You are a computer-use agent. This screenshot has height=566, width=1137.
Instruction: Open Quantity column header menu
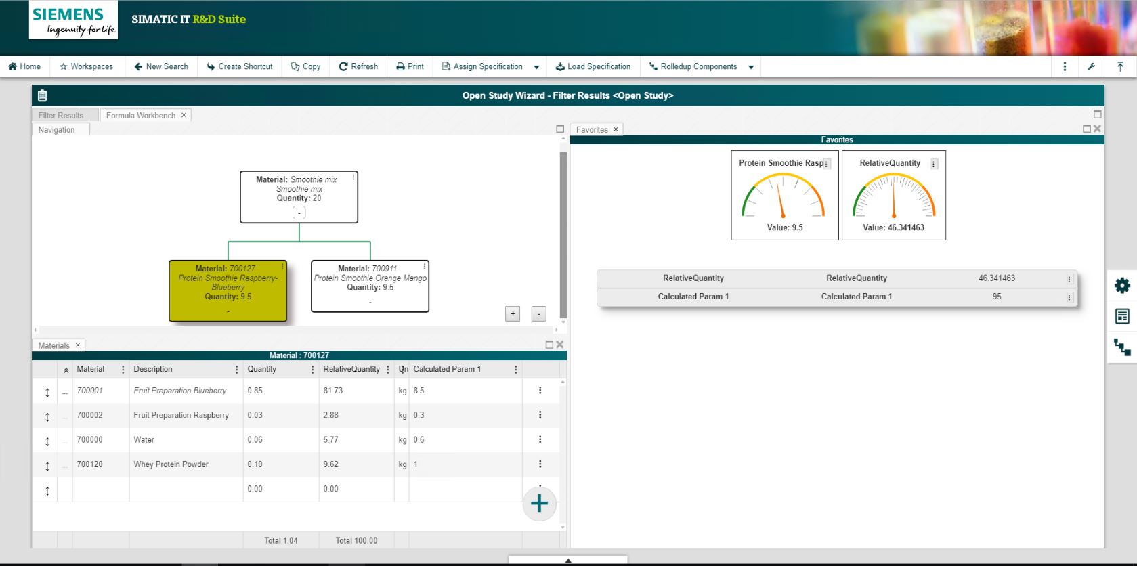tap(312, 370)
